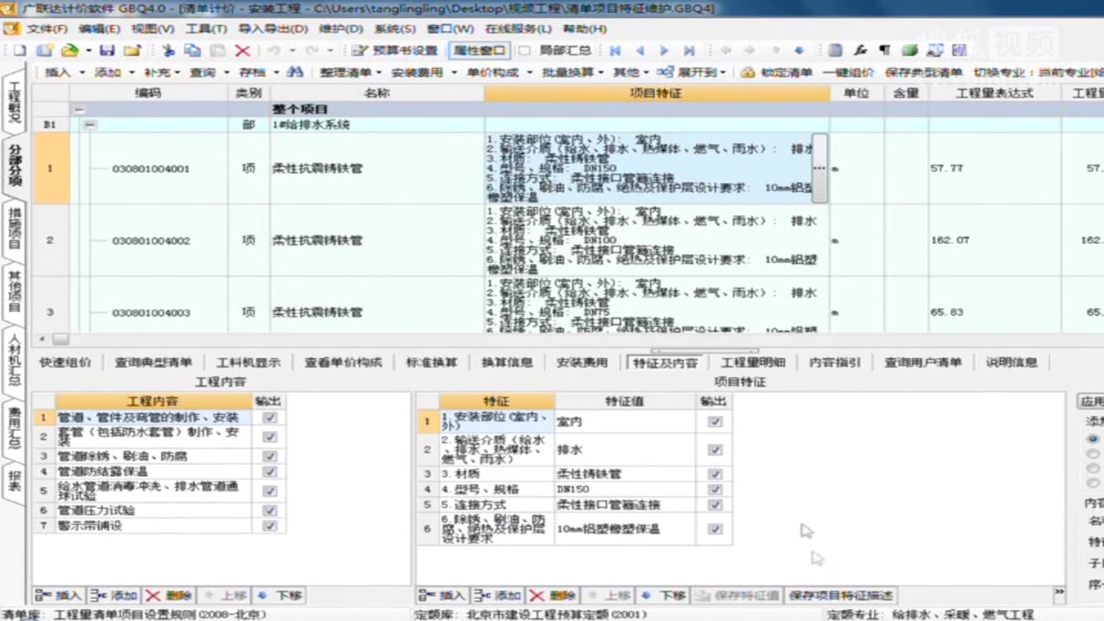Collapse the 整个项目 tree row
This screenshot has height=621, width=1104.
click(x=78, y=109)
